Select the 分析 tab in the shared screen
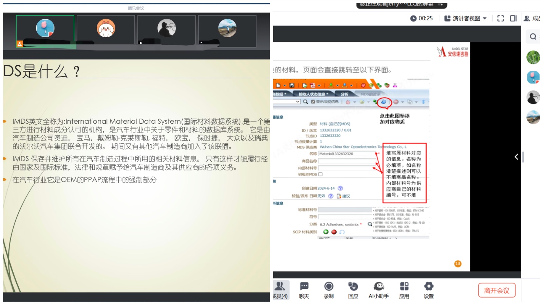The image size is (543, 305). point(344,94)
